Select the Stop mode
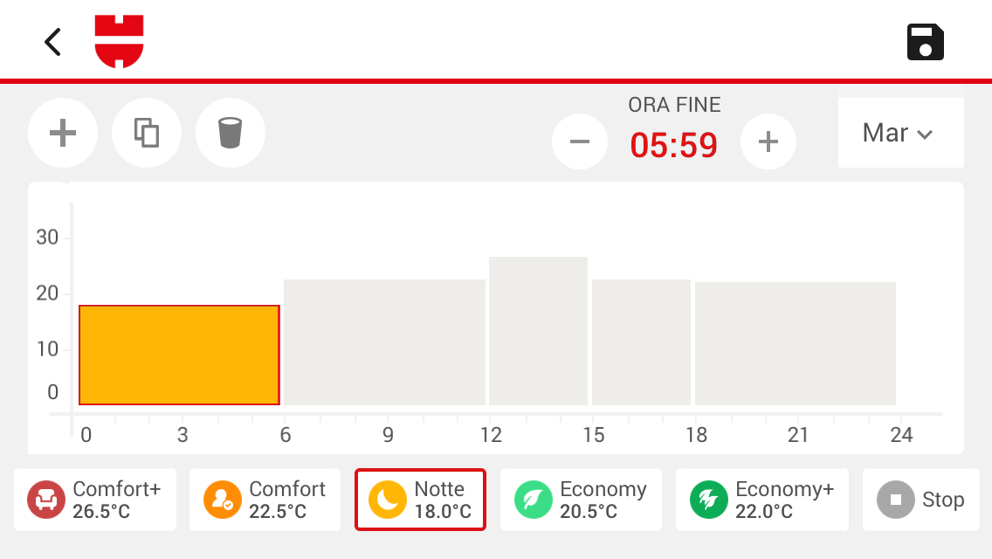Screen dimensions: 992x559 pyautogui.click(x=920, y=500)
